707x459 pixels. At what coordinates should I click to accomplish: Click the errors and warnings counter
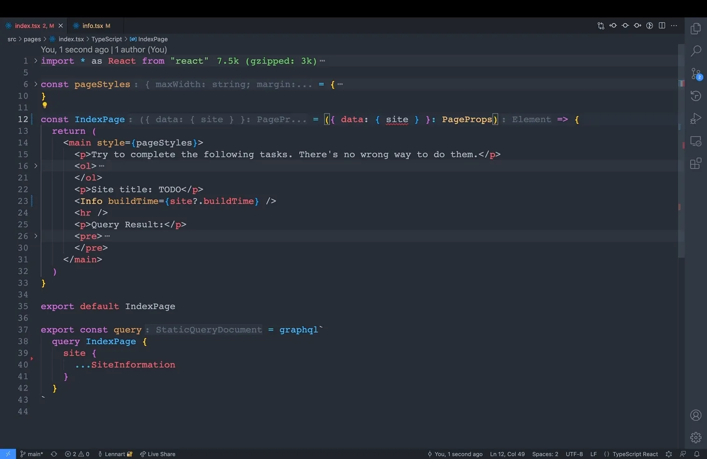pyautogui.click(x=77, y=454)
